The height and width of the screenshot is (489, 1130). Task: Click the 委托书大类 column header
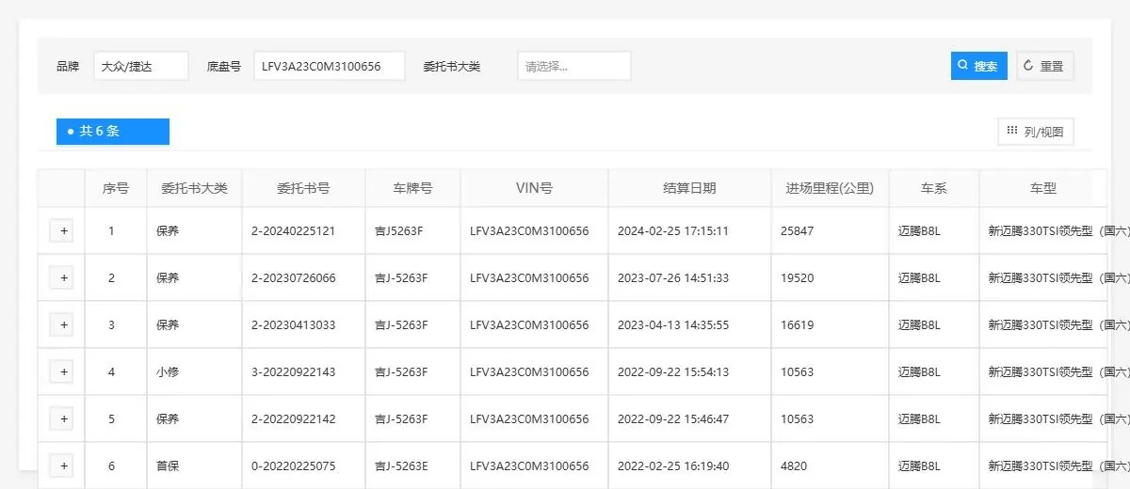coord(195,188)
